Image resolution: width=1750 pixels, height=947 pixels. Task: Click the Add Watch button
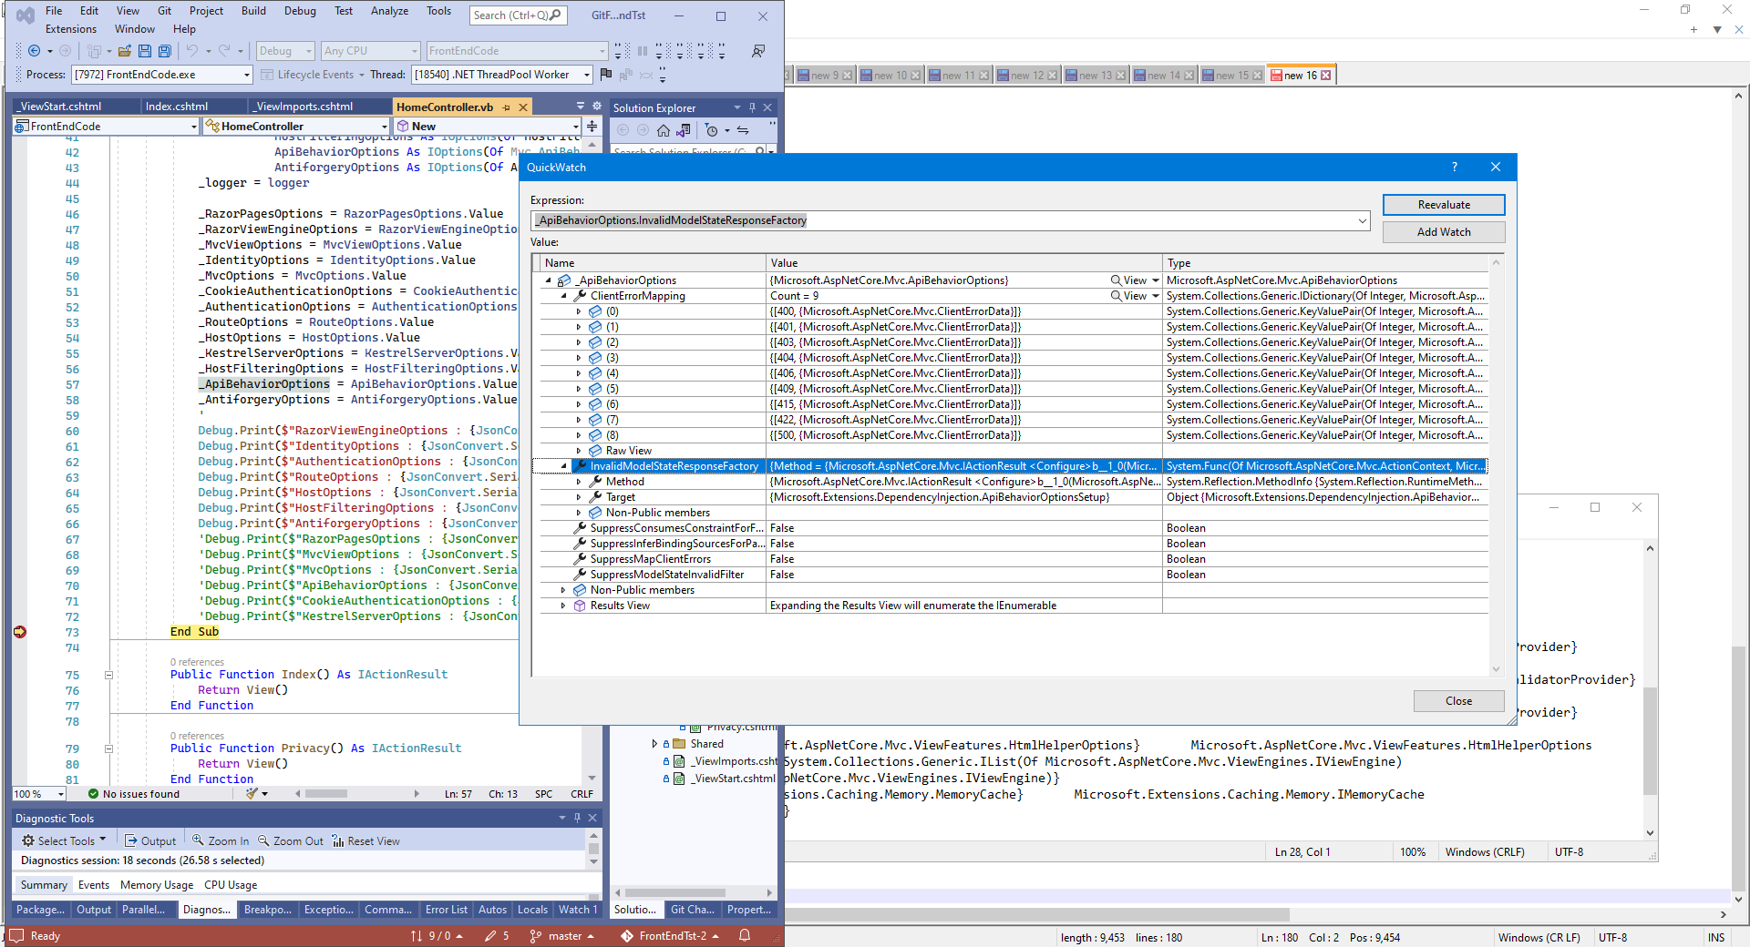coord(1443,232)
